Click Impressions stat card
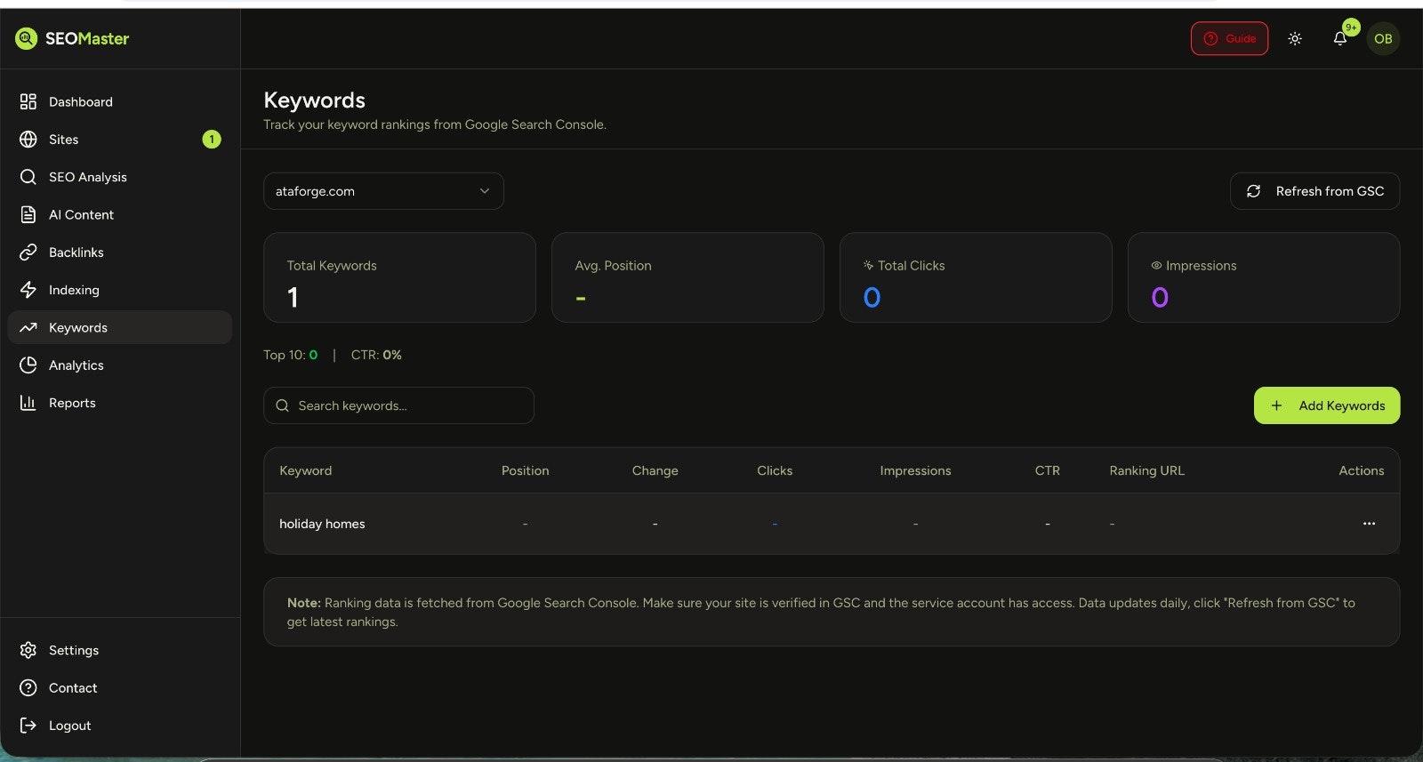Screen dimensions: 1423x762 pos(1264,277)
